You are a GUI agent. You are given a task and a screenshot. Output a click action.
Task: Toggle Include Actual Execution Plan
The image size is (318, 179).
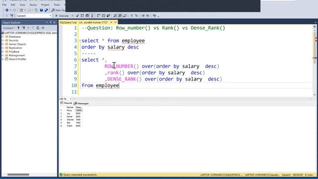pyautogui.click(x=98, y=15)
